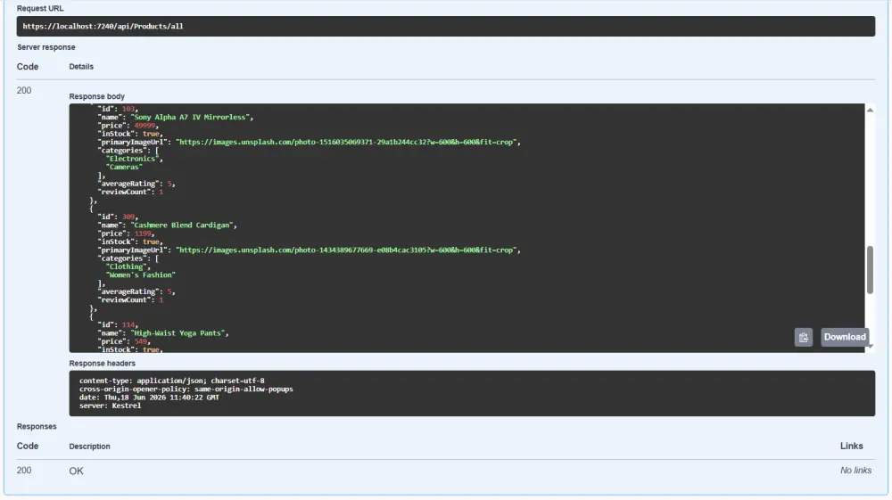Click scroll up arrow of response body
This screenshot has height=500, width=892.
click(870, 110)
